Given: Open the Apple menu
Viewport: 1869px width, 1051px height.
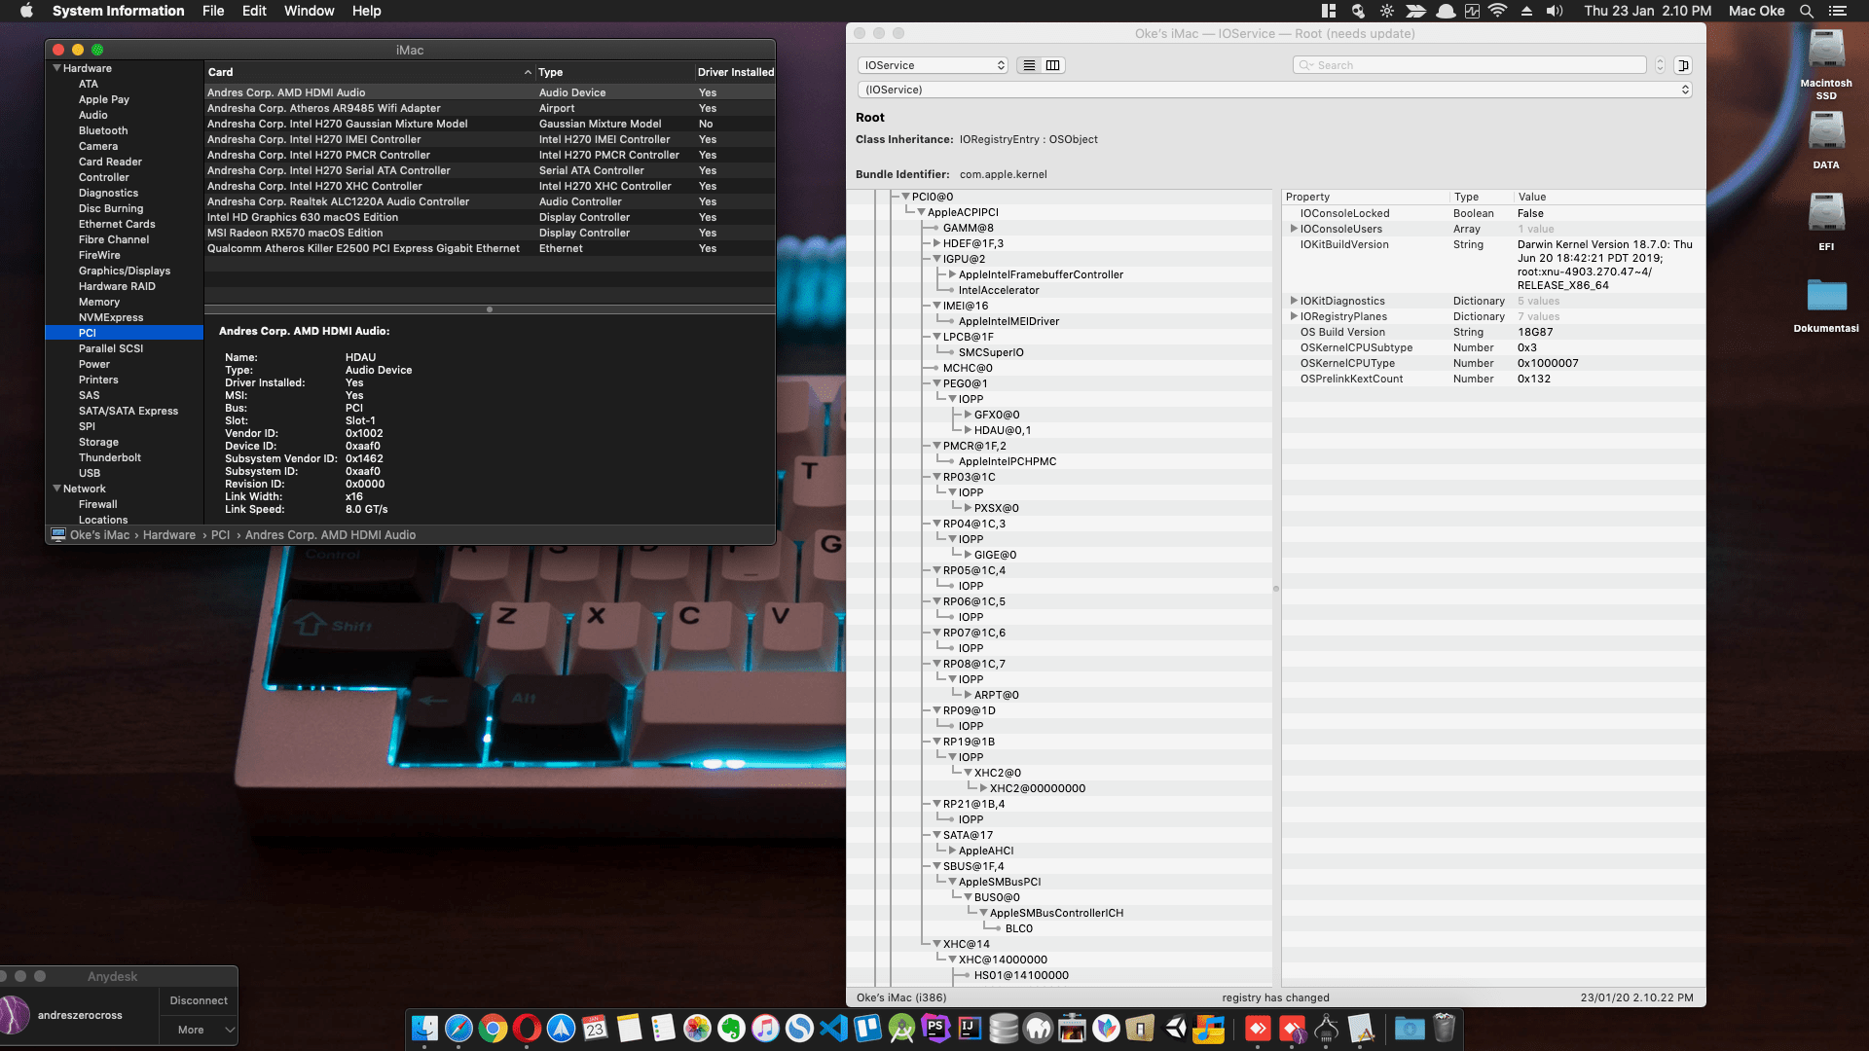Looking at the screenshot, I should [26, 11].
